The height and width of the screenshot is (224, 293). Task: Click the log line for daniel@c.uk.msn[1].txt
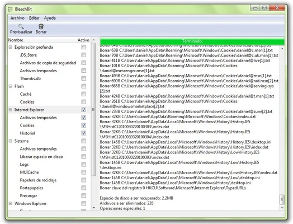(x=189, y=55)
